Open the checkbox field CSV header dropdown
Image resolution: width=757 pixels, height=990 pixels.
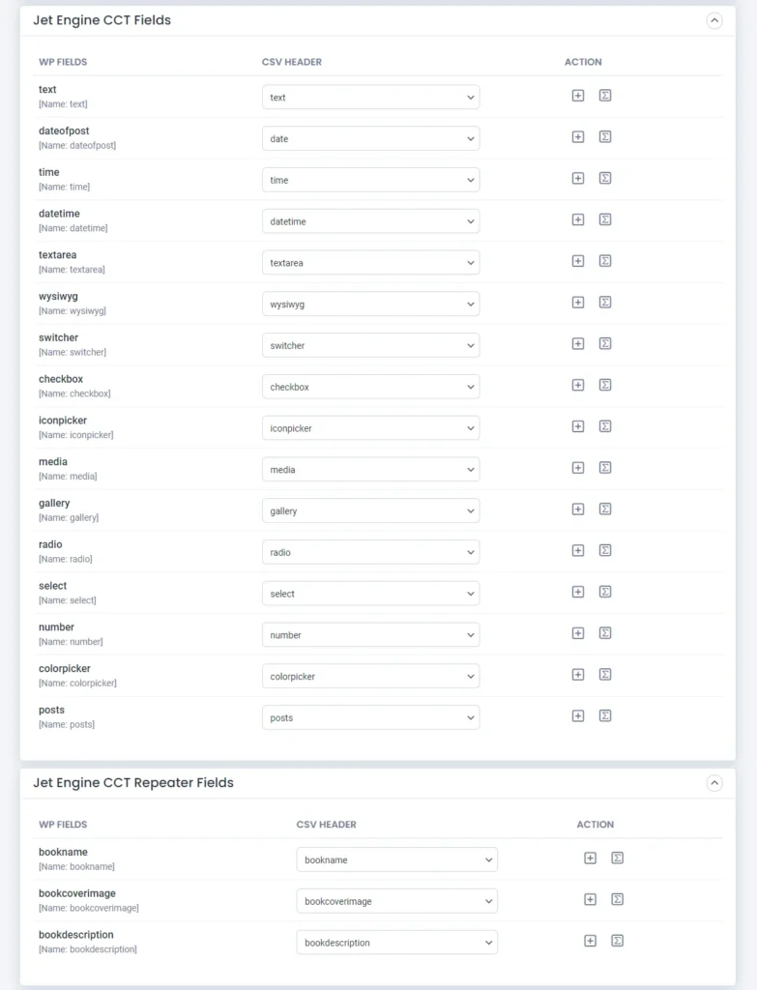[x=370, y=387]
